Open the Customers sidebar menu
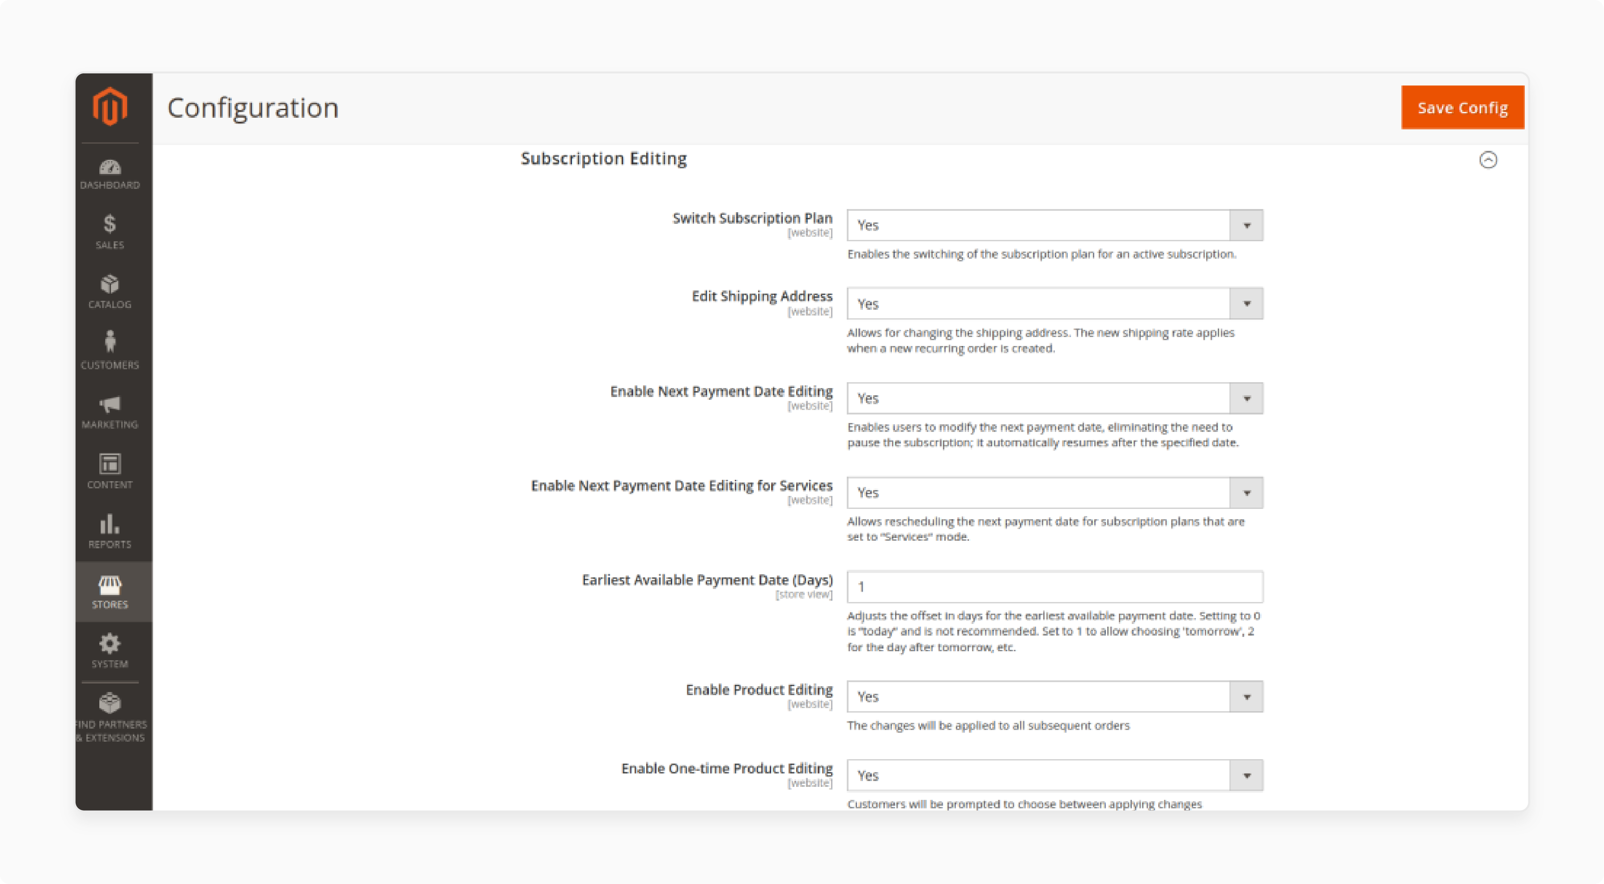This screenshot has height=884, width=1604. point(110,351)
